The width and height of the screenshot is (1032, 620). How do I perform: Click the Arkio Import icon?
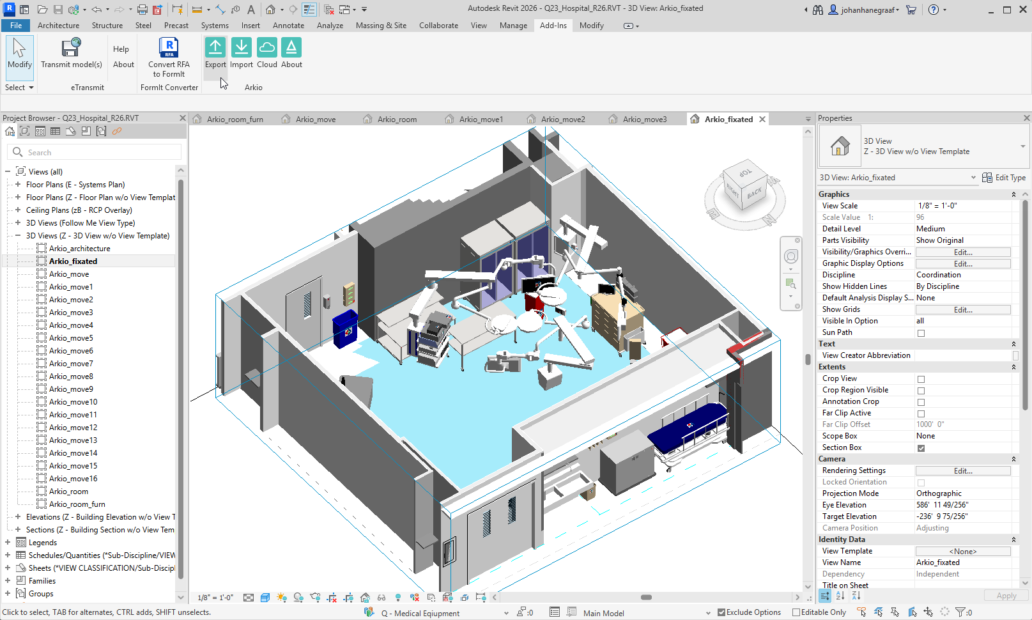tap(241, 48)
